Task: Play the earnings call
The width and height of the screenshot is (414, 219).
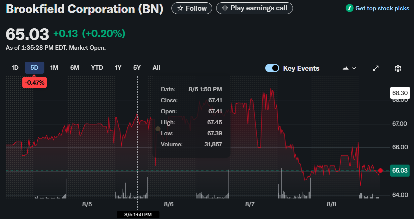Action: pos(255,8)
